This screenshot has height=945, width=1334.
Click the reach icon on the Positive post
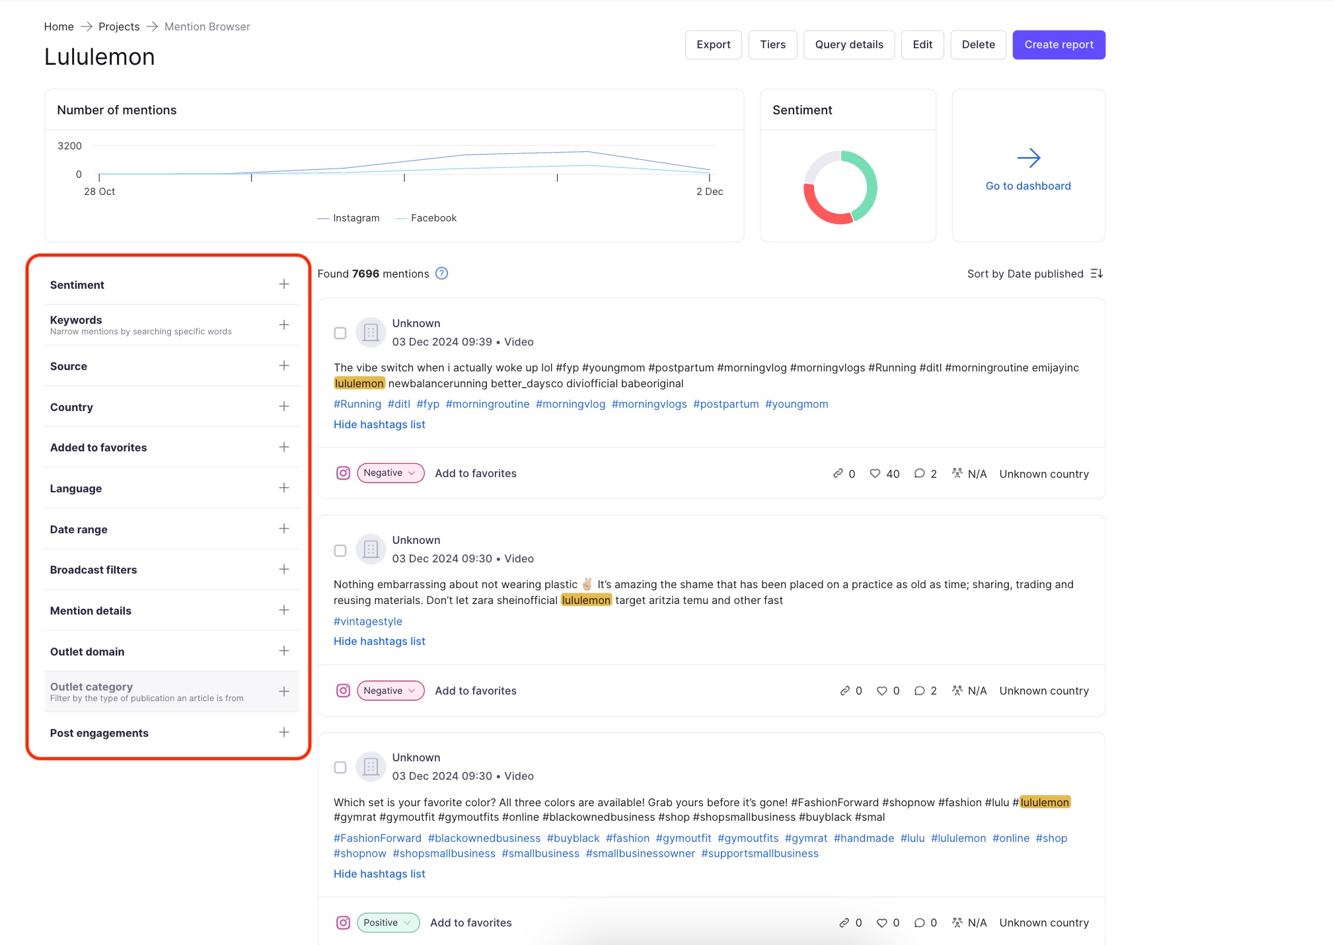[x=957, y=923]
